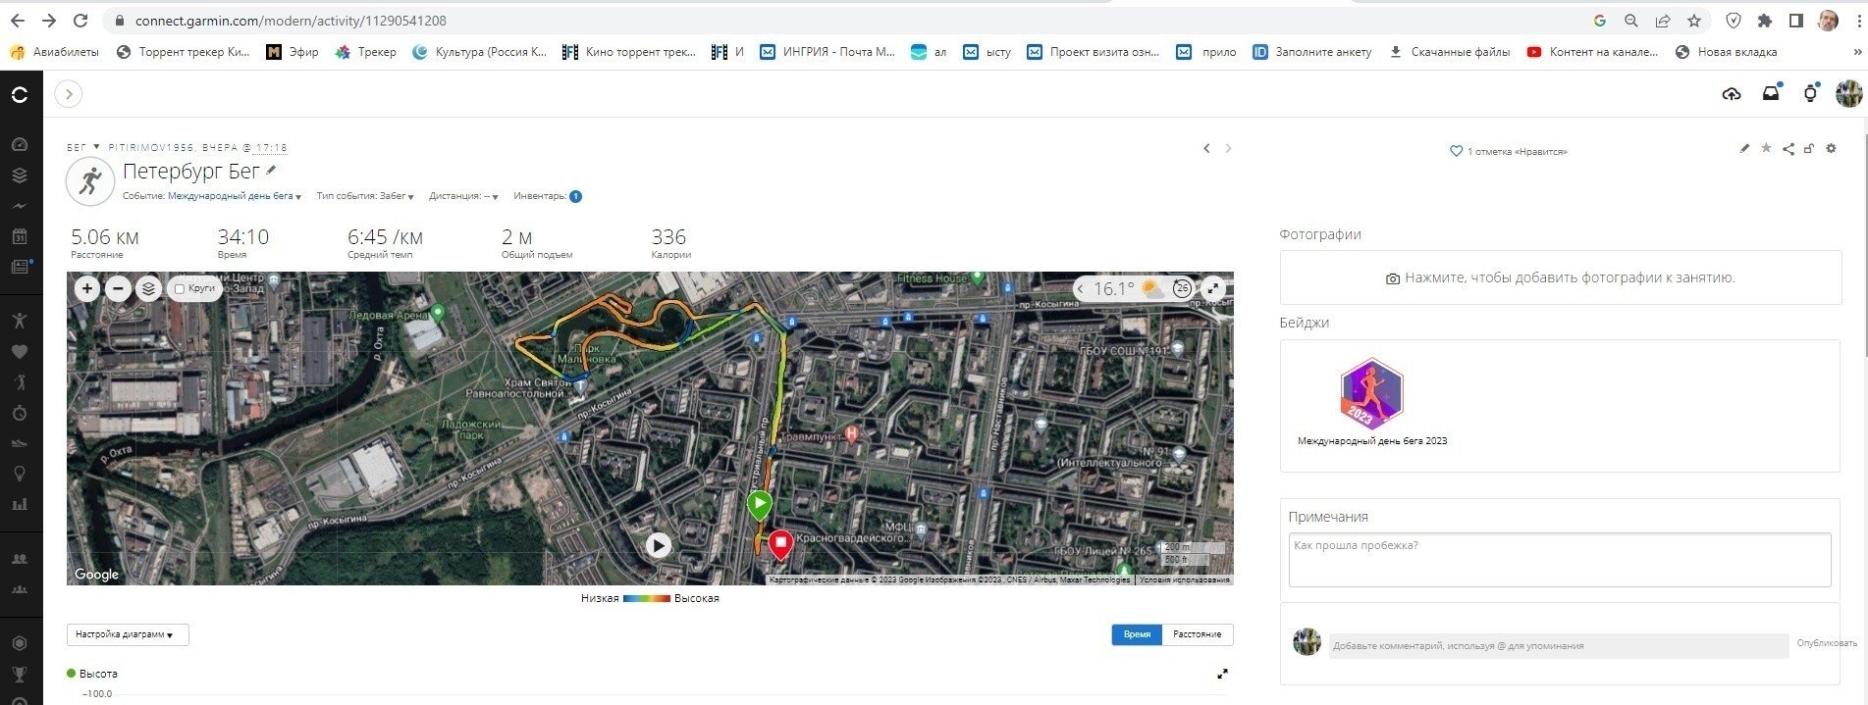The image size is (1868, 705).
Task: Go to next activity arrow
Action: click(1228, 149)
